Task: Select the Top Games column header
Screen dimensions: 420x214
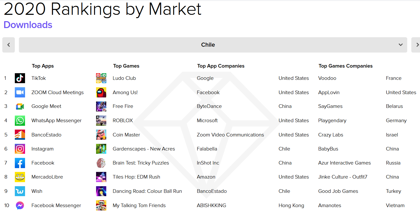Action: [x=126, y=66]
